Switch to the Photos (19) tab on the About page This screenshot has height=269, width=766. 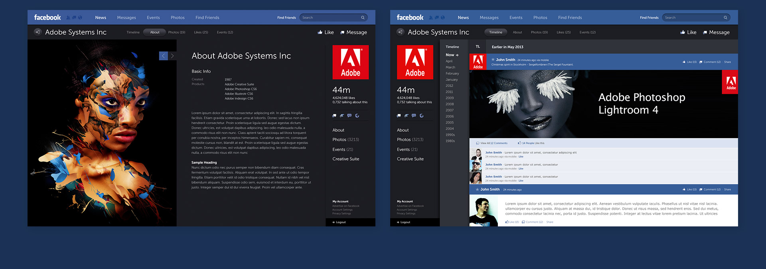point(176,32)
